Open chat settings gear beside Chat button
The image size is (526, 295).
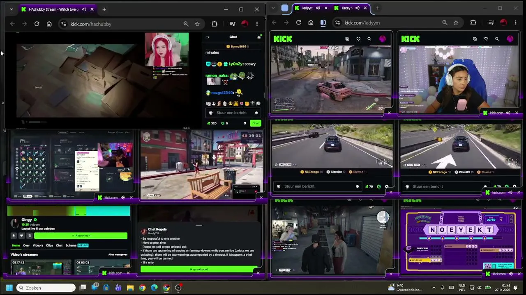coord(245,123)
